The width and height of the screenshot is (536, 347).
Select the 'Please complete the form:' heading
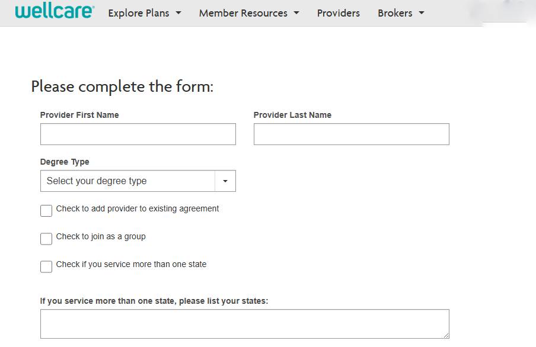(122, 86)
